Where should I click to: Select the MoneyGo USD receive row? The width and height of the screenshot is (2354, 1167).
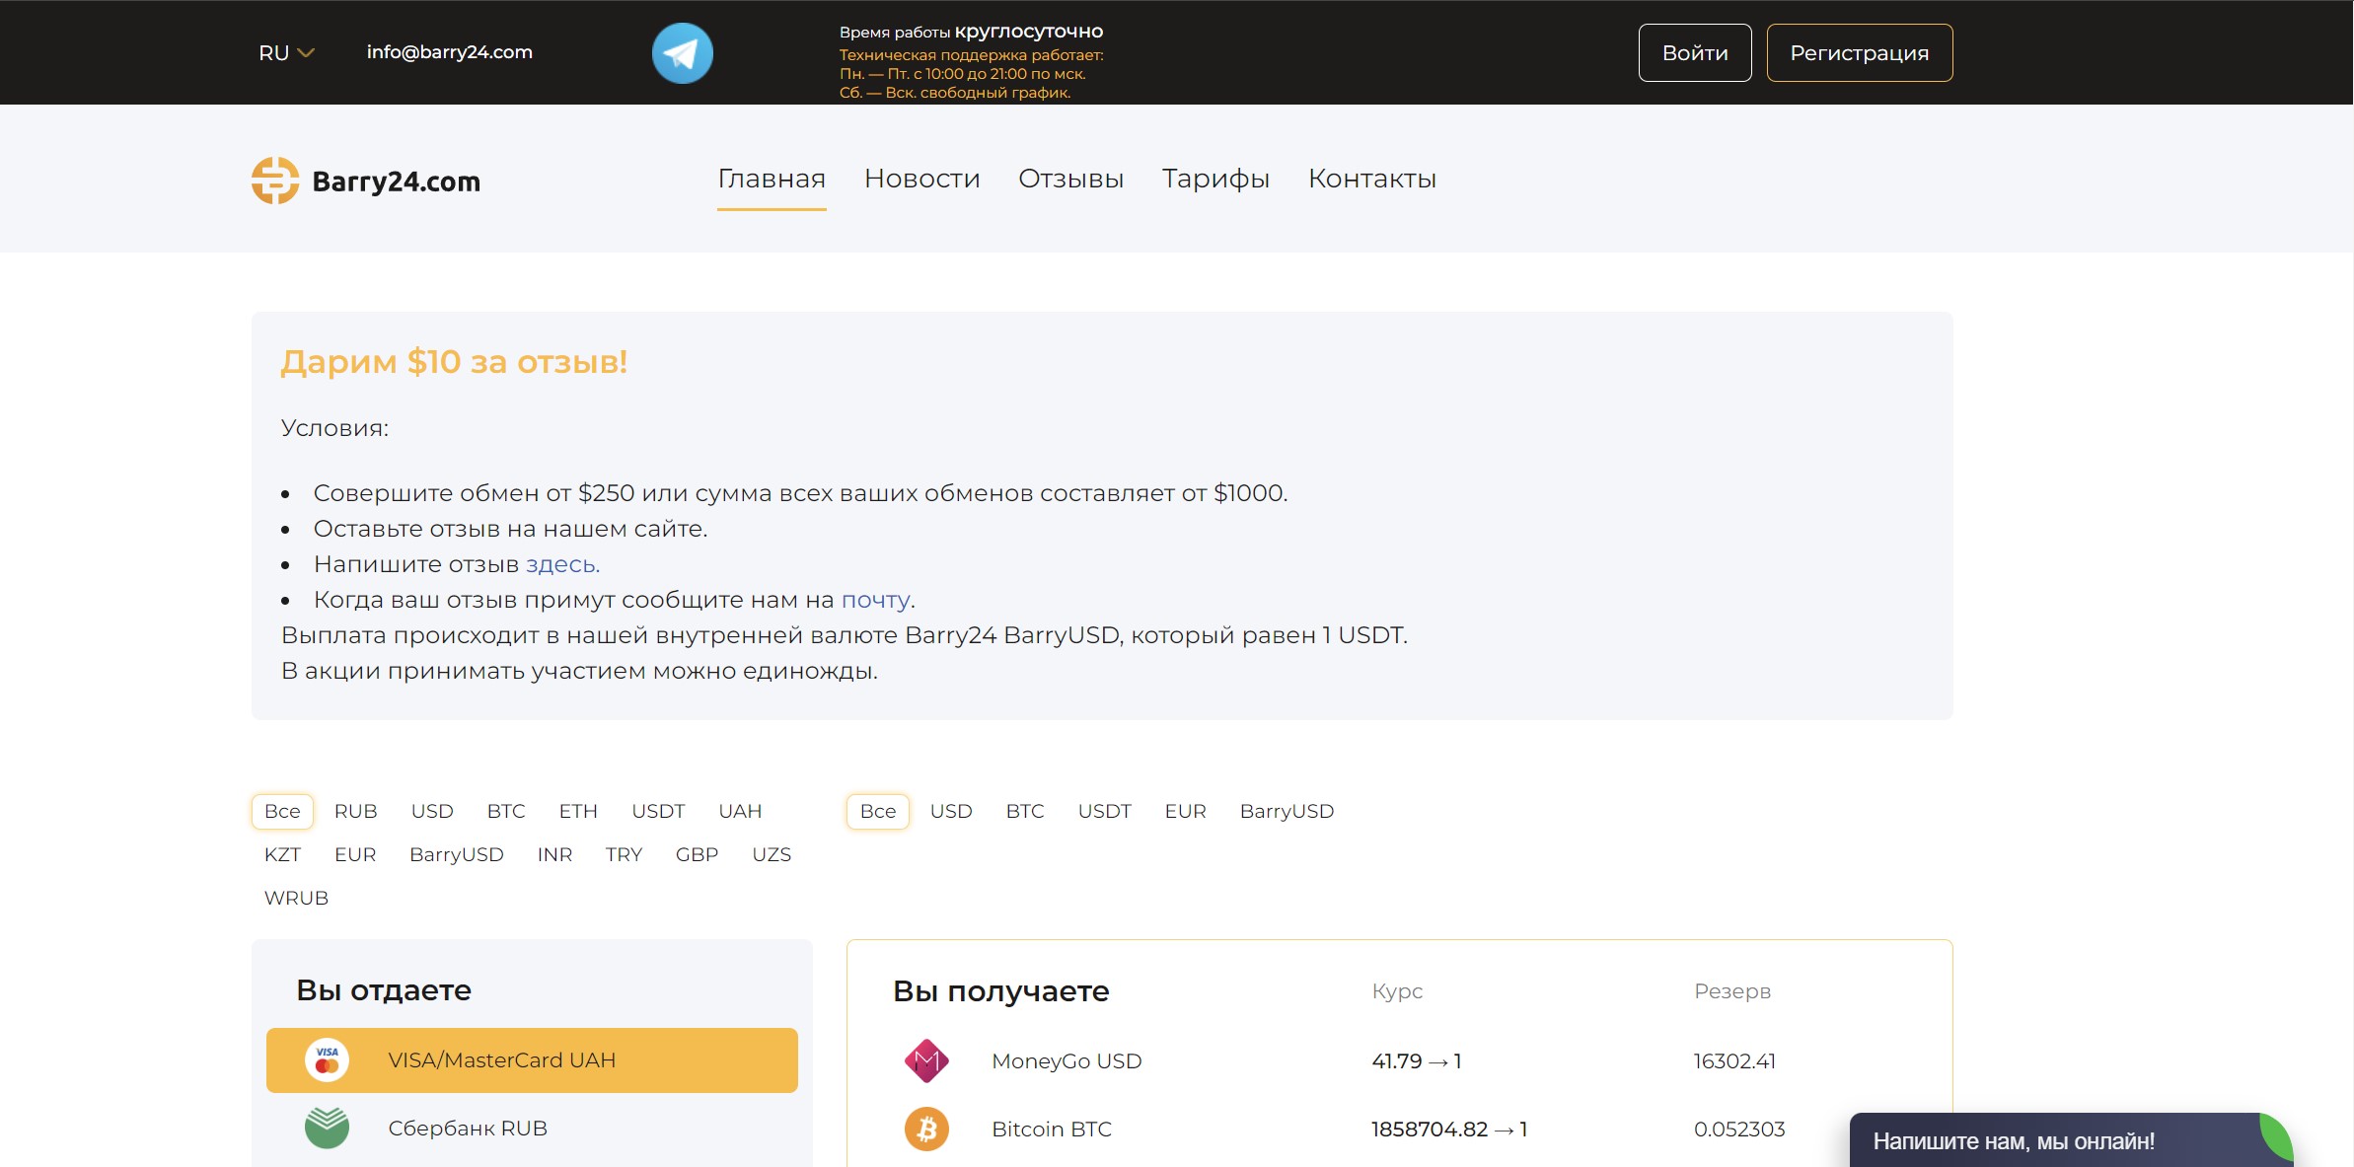(x=1399, y=1061)
